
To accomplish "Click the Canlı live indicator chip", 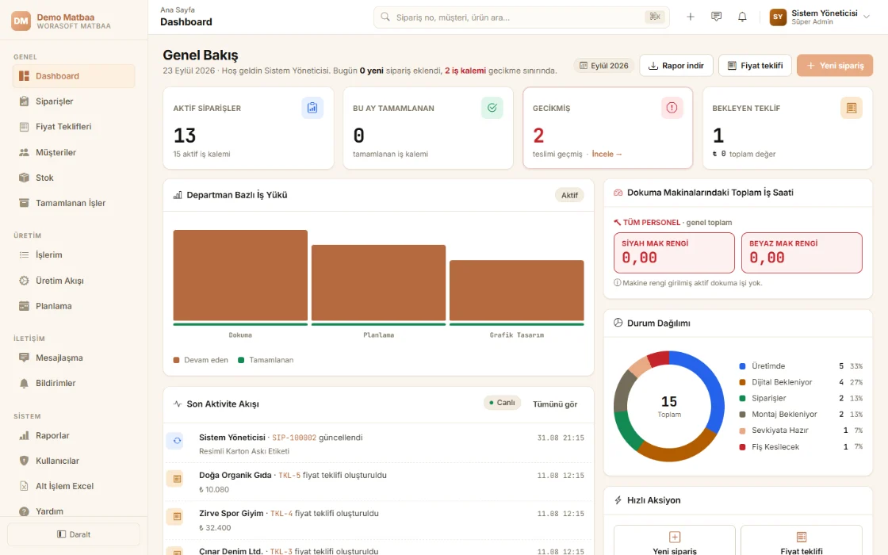I will tap(502, 403).
